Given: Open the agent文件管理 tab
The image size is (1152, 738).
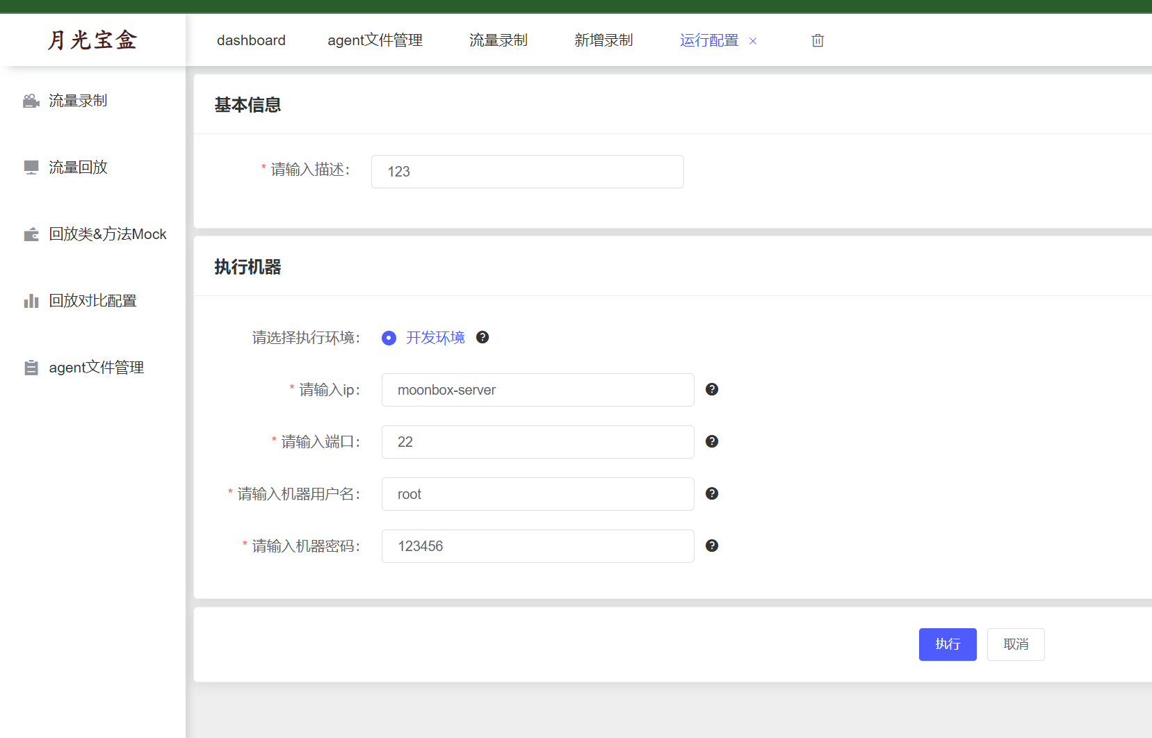Looking at the screenshot, I should tap(375, 40).
